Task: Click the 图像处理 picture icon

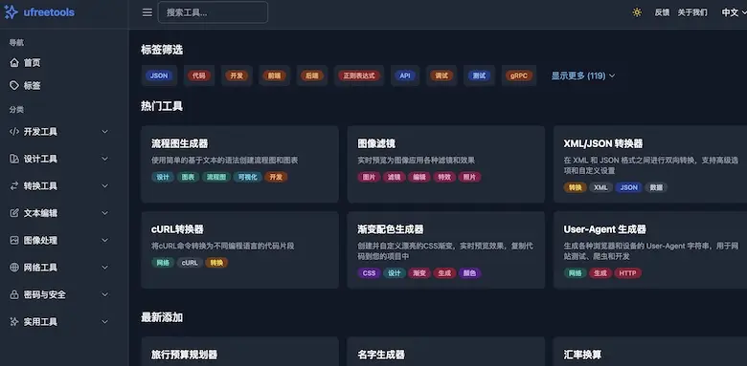Action: (14, 240)
